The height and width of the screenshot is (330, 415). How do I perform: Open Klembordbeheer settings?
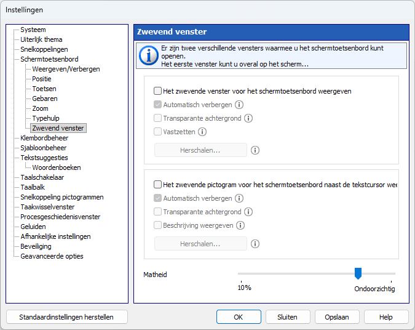(44, 138)
